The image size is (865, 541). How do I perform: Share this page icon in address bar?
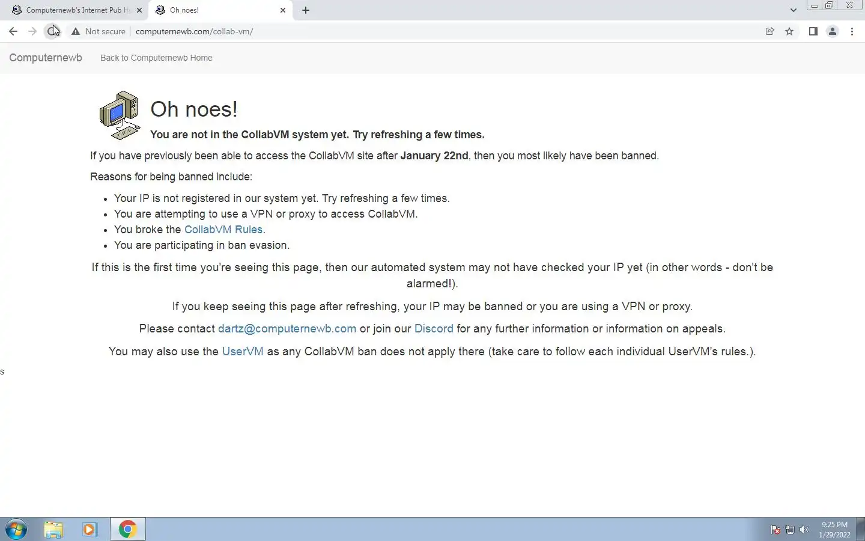(x=769, y=31)
